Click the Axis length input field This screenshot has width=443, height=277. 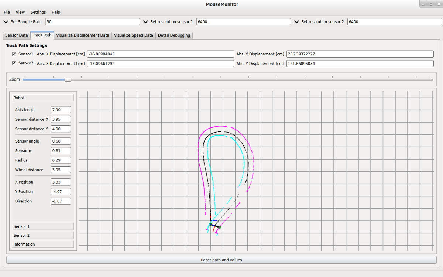[61, 110]
